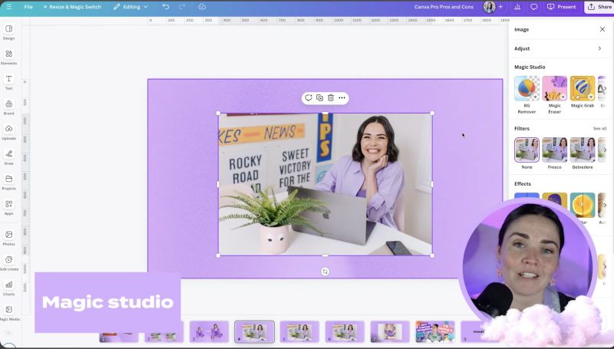Click See all filters link

pos(599,128)
